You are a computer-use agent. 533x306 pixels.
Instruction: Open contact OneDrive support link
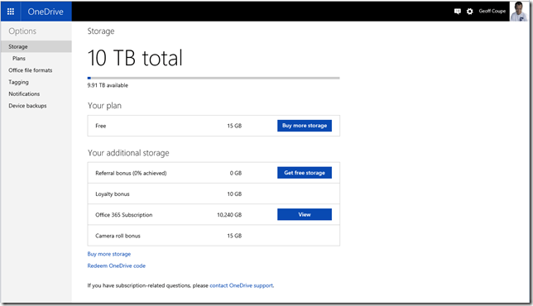242,285
